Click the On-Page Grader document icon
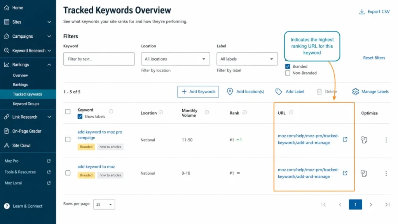 7,131
